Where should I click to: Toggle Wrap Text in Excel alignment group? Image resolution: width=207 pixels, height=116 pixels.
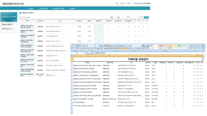pos(120,46)
